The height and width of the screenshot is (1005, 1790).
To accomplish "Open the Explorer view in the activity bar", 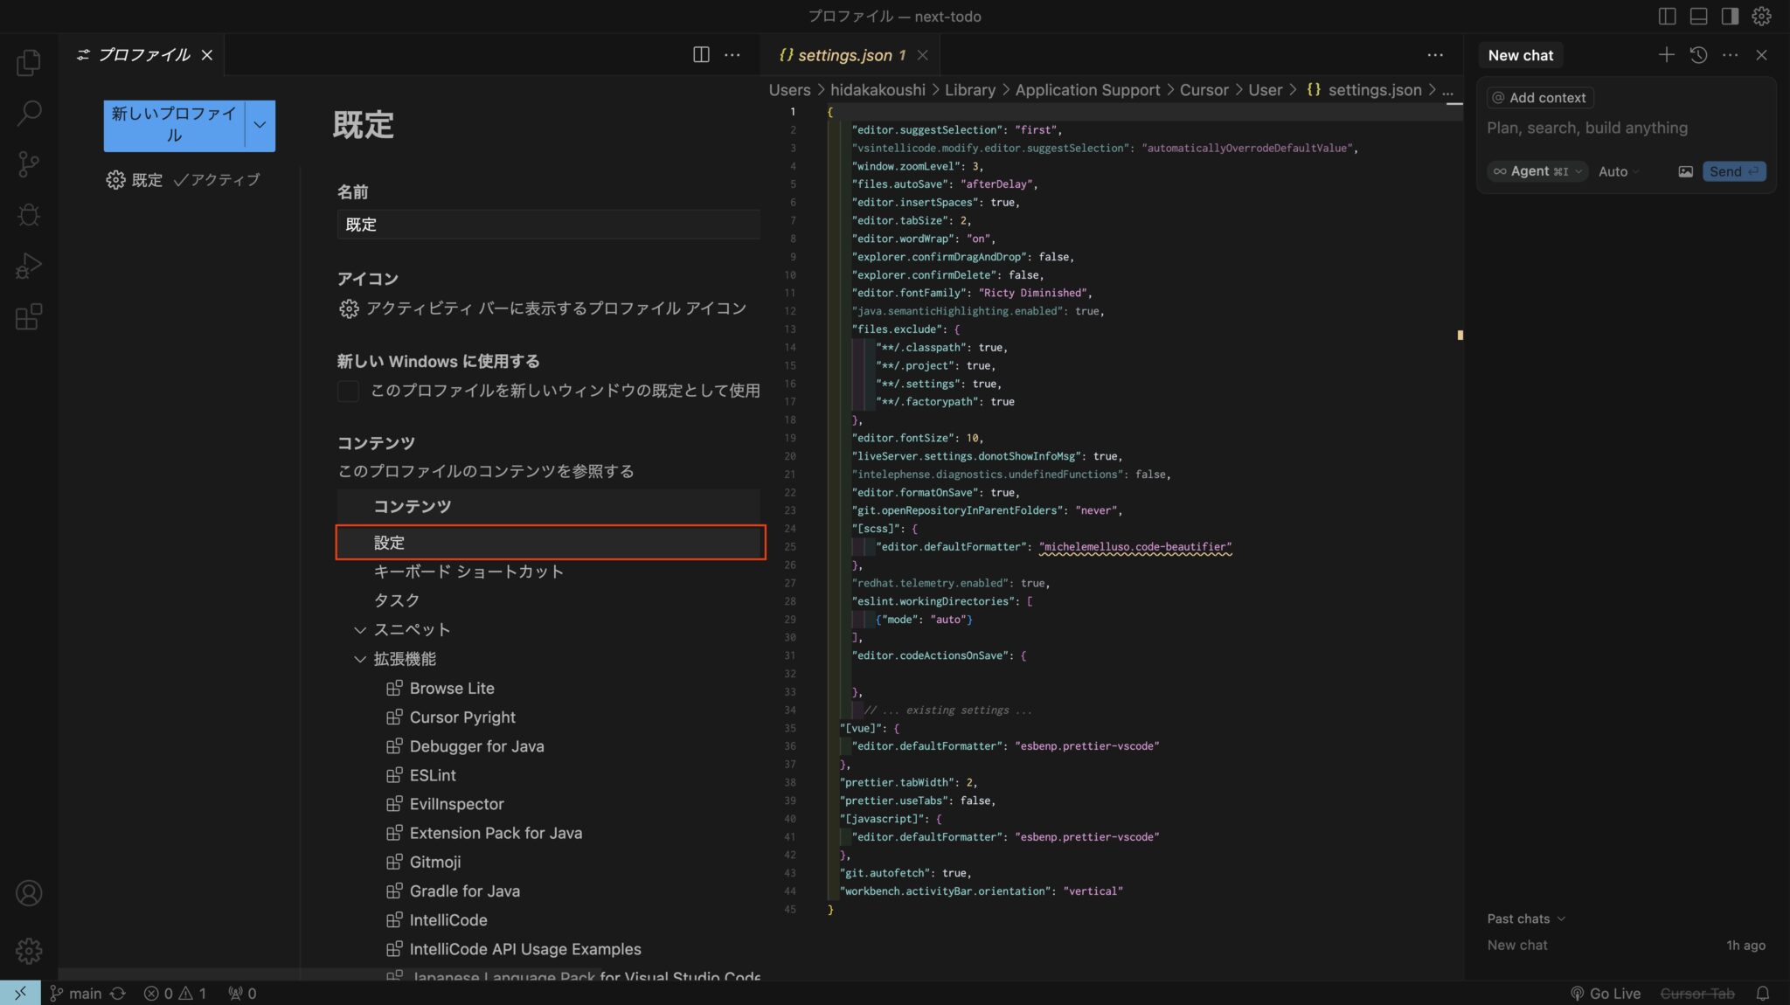I will coord(29,61).
